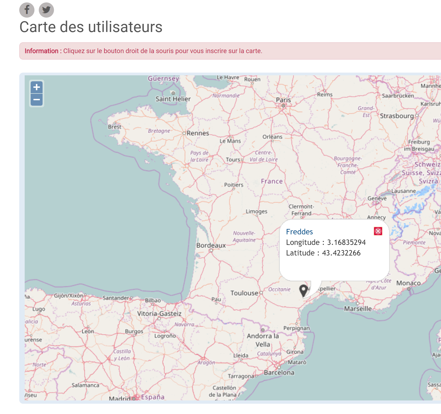Click the Genève city label
The image size is (441, 414).
point(377,198)
